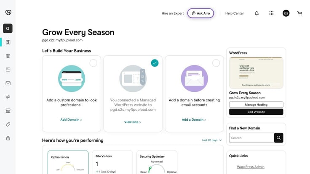
Task: Open the email envelope icon in sidebar
Action: [8, 83]
